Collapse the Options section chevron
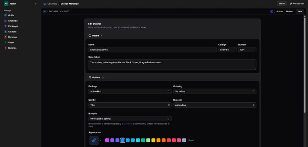 (x=103, y=77)
